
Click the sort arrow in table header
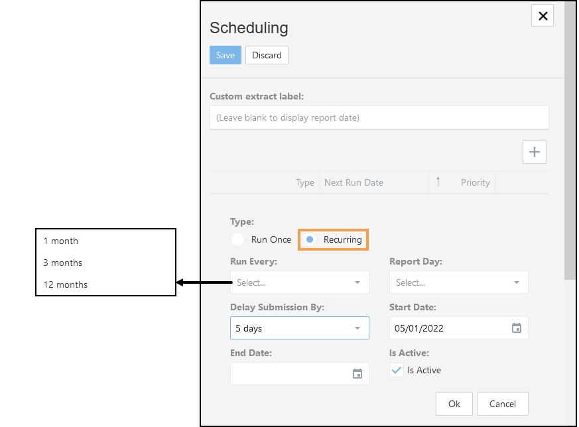click(x=438, y=182)
